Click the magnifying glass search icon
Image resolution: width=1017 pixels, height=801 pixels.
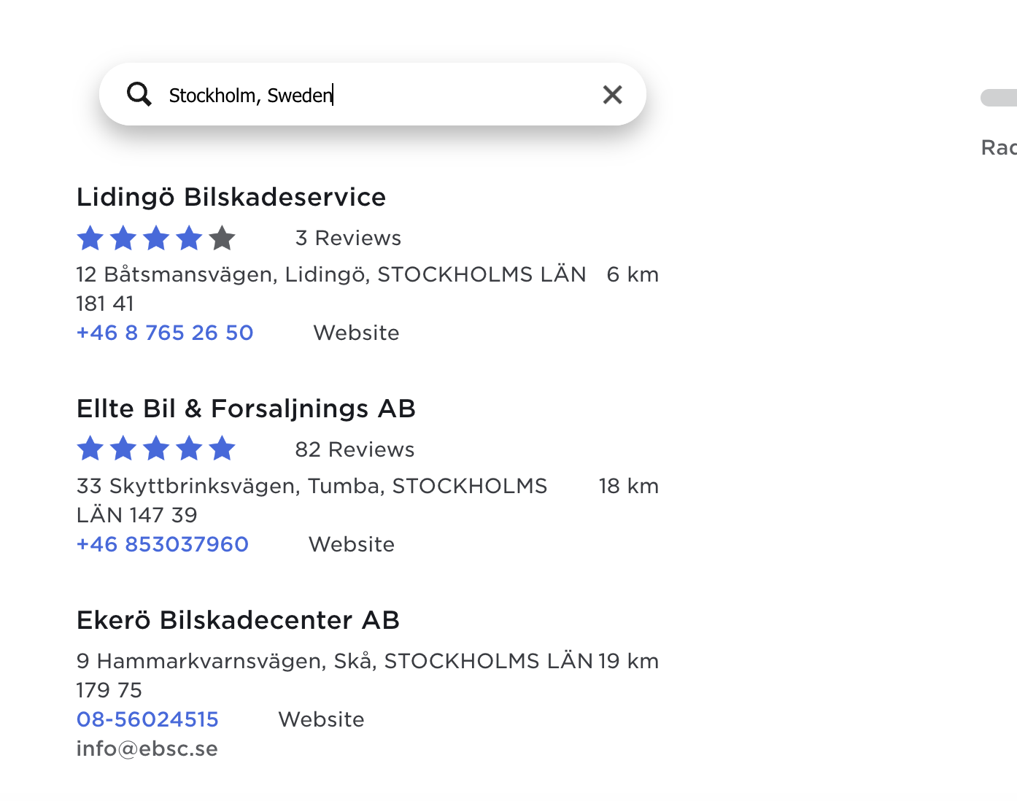[x=139, y=94]
